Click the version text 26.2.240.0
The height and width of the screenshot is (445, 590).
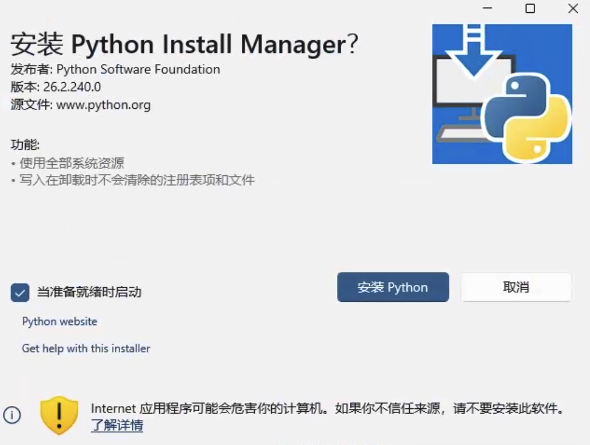(72, 87)
